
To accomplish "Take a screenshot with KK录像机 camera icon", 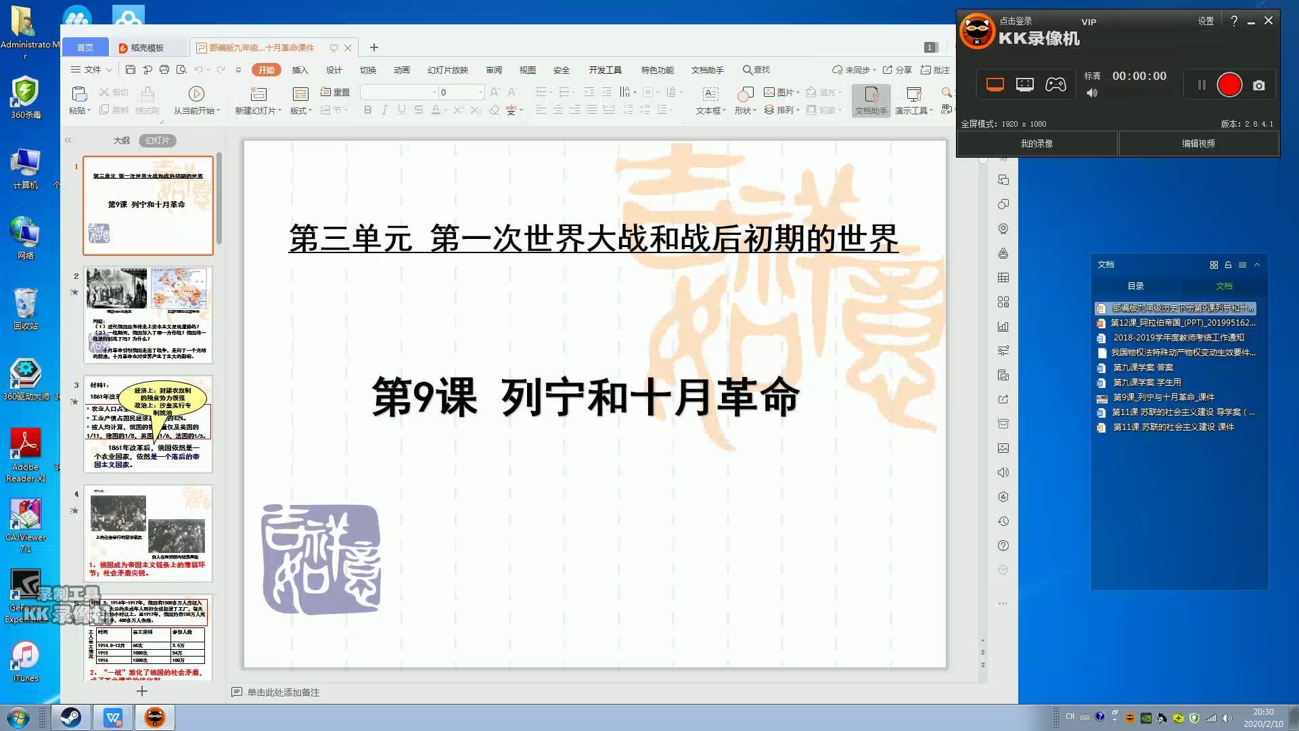I will pyautogui.click(x=1258, y=85).
